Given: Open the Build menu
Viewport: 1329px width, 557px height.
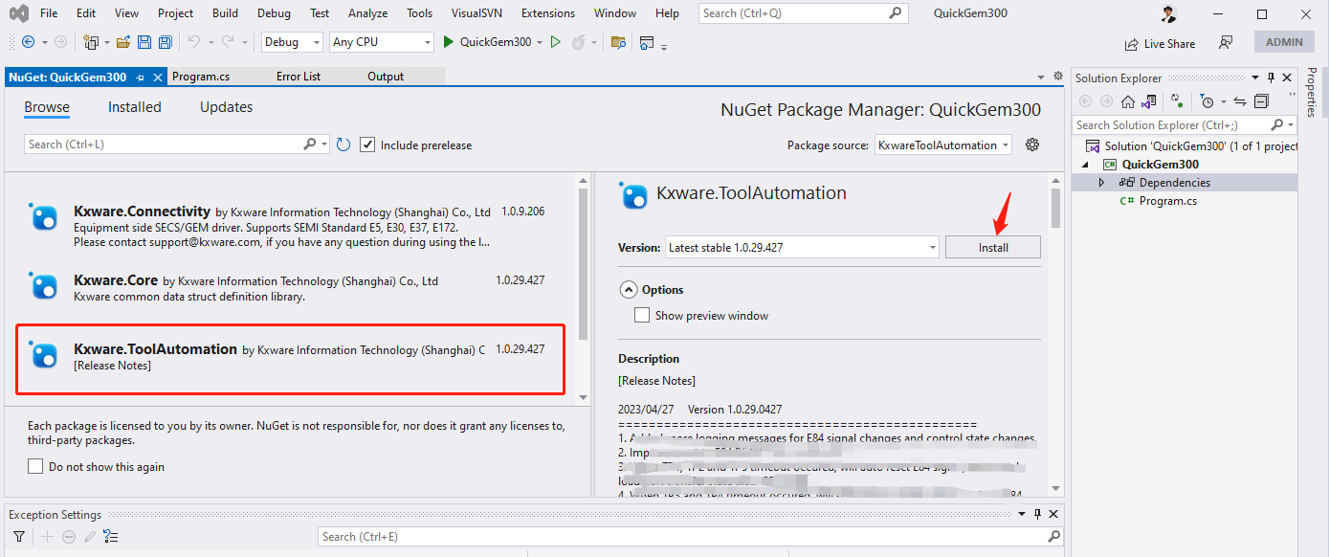Looking at the screenshot, I should point(226,13).
